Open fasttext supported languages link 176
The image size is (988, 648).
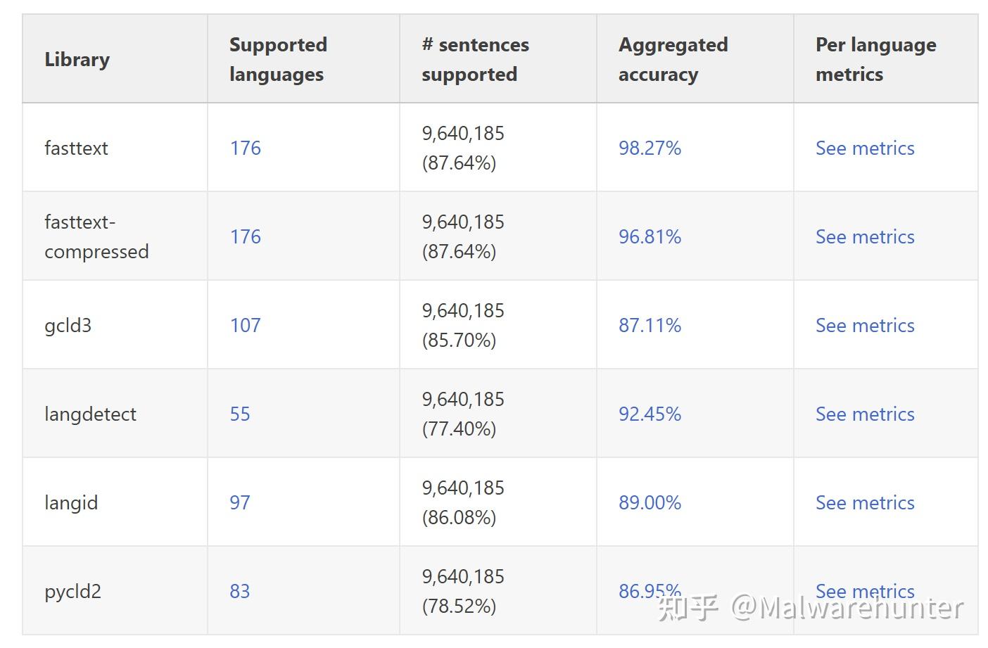click(245, 148)
